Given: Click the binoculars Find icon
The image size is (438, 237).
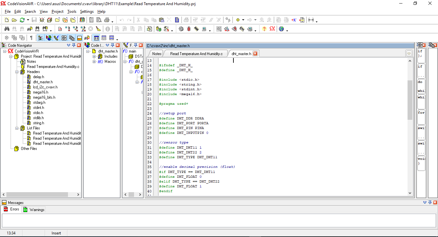Looking at the screenshot, I should coord(7,29).
